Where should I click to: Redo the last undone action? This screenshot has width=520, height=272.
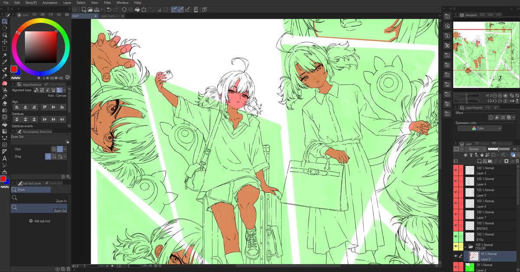point(116,9)
